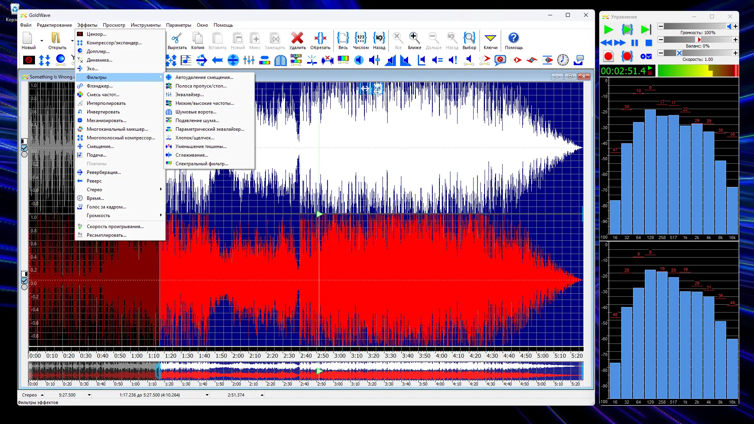The image size is (754, 424).
Task: Toggle the right channel checkbox
Action: point(24,281)
